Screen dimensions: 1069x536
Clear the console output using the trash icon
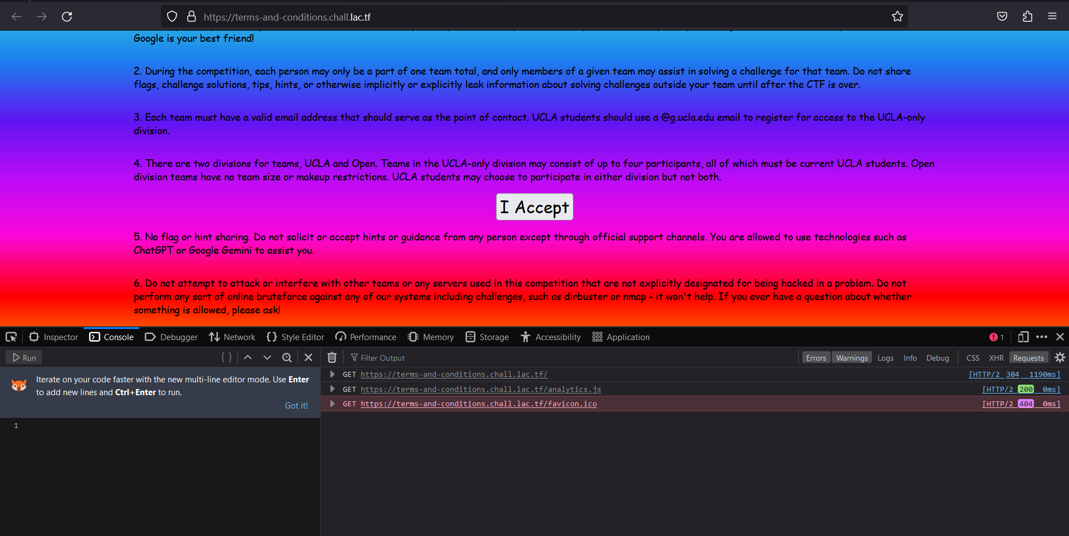(x=332, y=357)
